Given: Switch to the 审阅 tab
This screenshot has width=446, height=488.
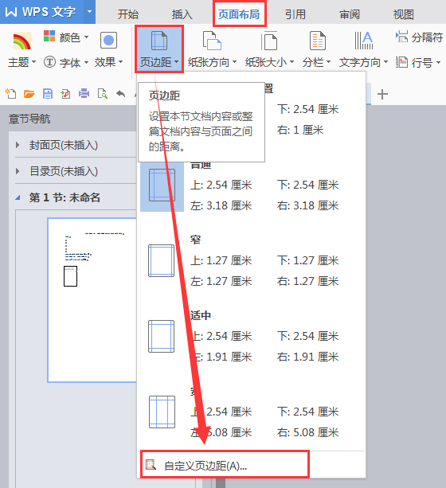Looking at the screenshot, I should pyautogui.click(x=350, y=14).
